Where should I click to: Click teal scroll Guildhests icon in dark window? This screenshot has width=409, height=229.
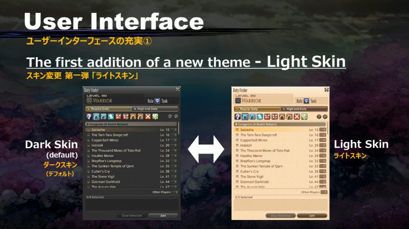[111, 116]
